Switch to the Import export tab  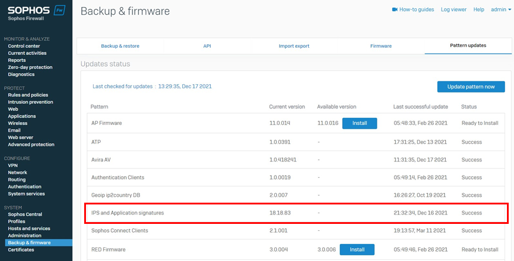(x=294, y=46)
